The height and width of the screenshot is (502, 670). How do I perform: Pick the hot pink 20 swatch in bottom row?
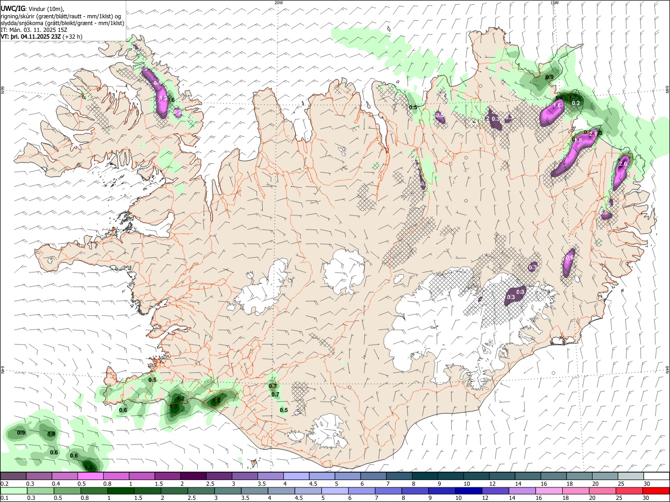[603, 491]
